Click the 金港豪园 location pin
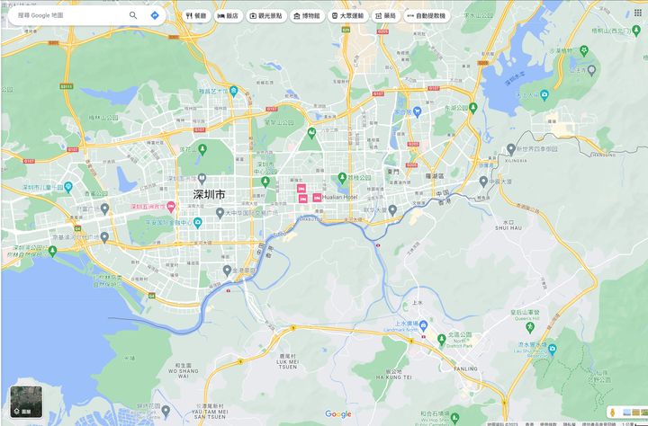The height and width of the screenshot is (426, 648). tap(227, 271)
